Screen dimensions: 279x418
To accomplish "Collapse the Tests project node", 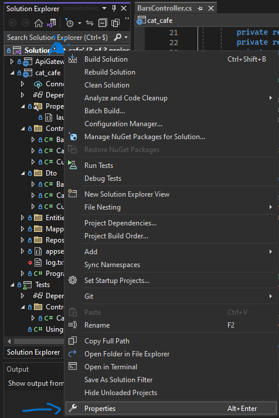I will (x=12, y=285).
